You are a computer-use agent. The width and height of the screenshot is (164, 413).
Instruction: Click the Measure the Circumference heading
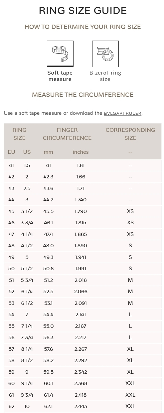pos(82,95)
